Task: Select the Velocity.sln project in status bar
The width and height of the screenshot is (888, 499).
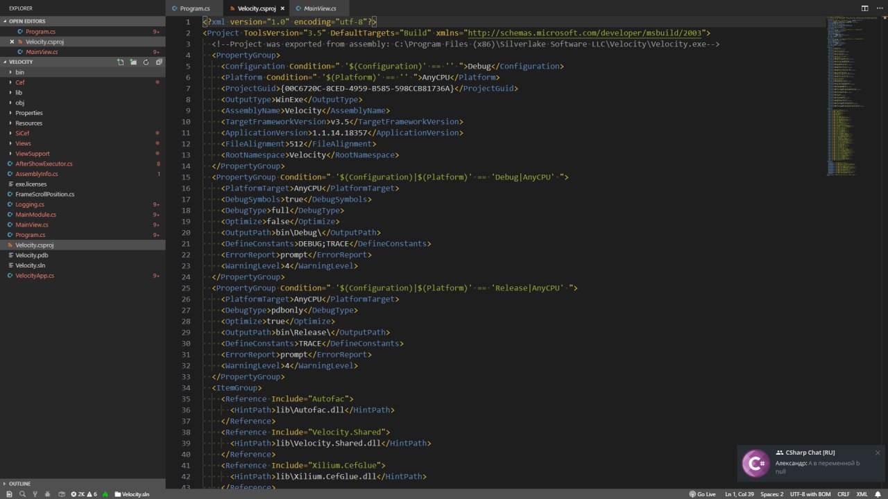Action: point(132,494)
